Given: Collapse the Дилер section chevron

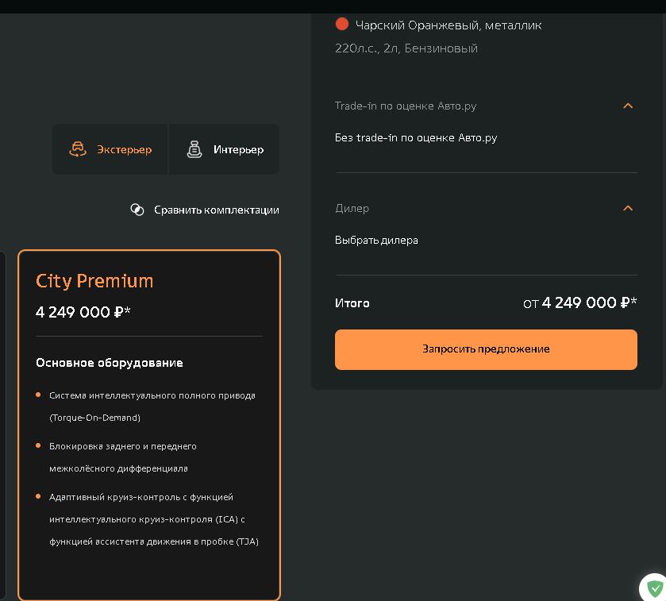Looking at the screenshot, I should click(x=628, y=208).
